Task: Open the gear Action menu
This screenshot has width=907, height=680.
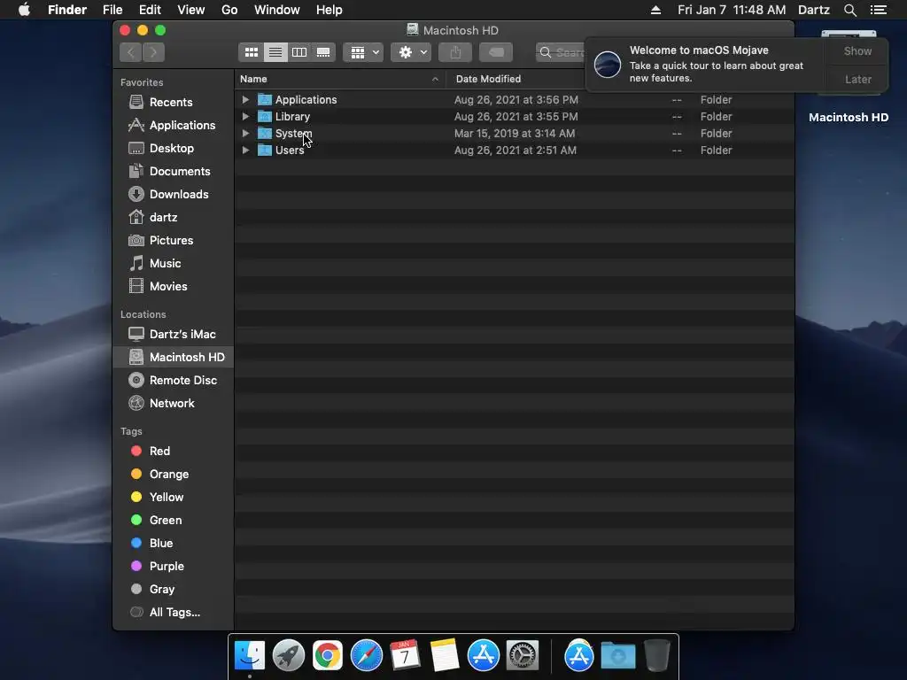Action: 411,52
